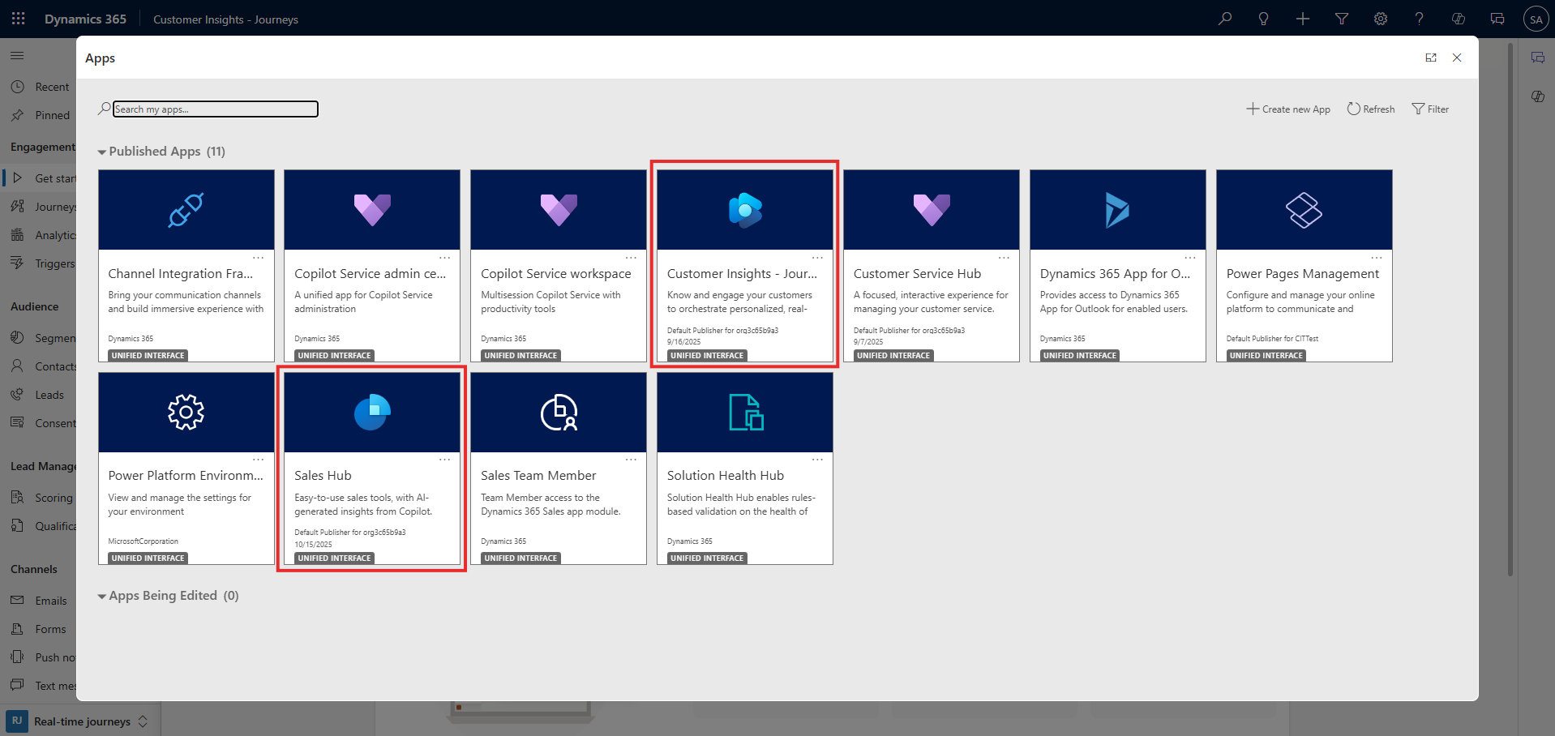Open more options on Sales Hub tile
This screenshot has width=1555, height=736.
point(445,460)
